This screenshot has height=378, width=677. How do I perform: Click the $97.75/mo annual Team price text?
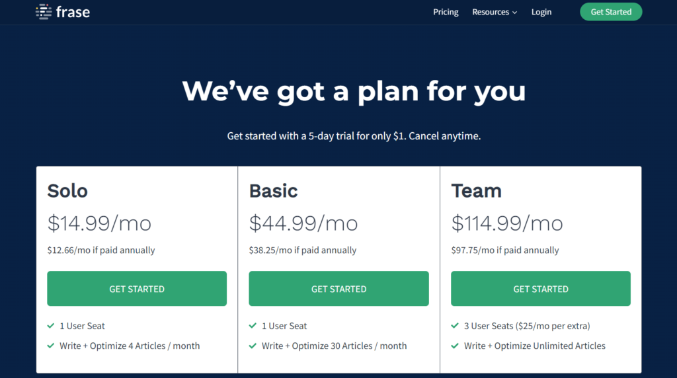[x=505, y=250]
